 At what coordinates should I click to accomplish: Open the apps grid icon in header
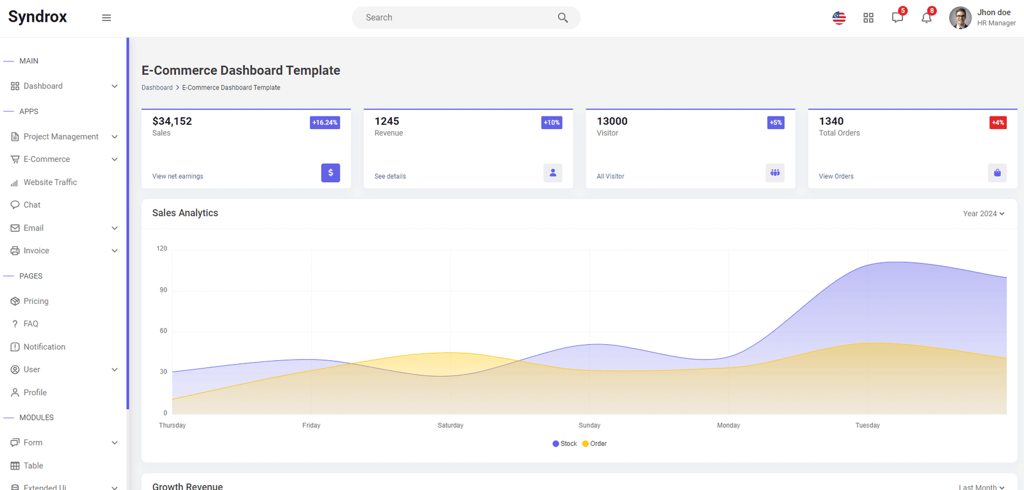(868, 18)
